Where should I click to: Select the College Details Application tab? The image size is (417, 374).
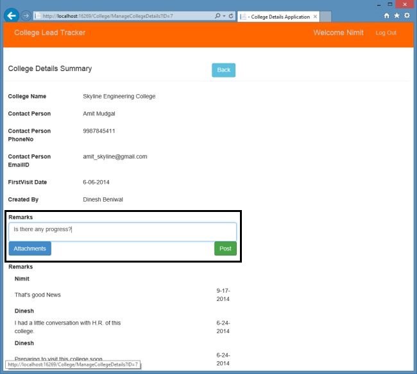[x=278, y=17]
